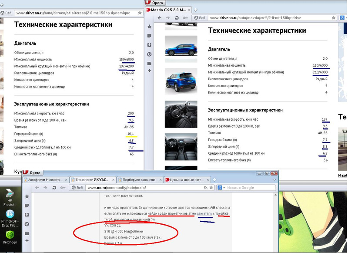Viewport: 348px width, 253px height.
Task: Select Mazda torque value 210/4000
Action: [x=320, y=72]
